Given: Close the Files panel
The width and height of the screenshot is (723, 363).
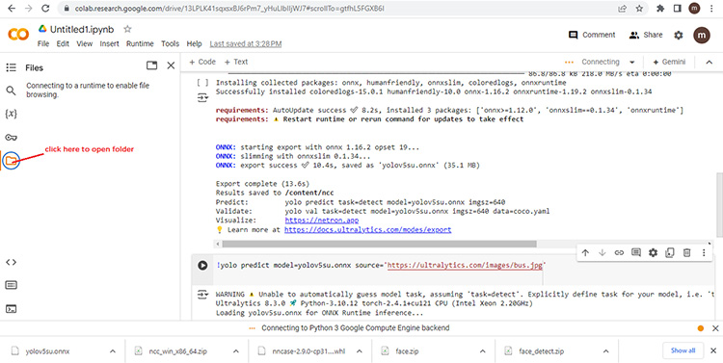Looking at the screenshot, I should tap(171, 65).
